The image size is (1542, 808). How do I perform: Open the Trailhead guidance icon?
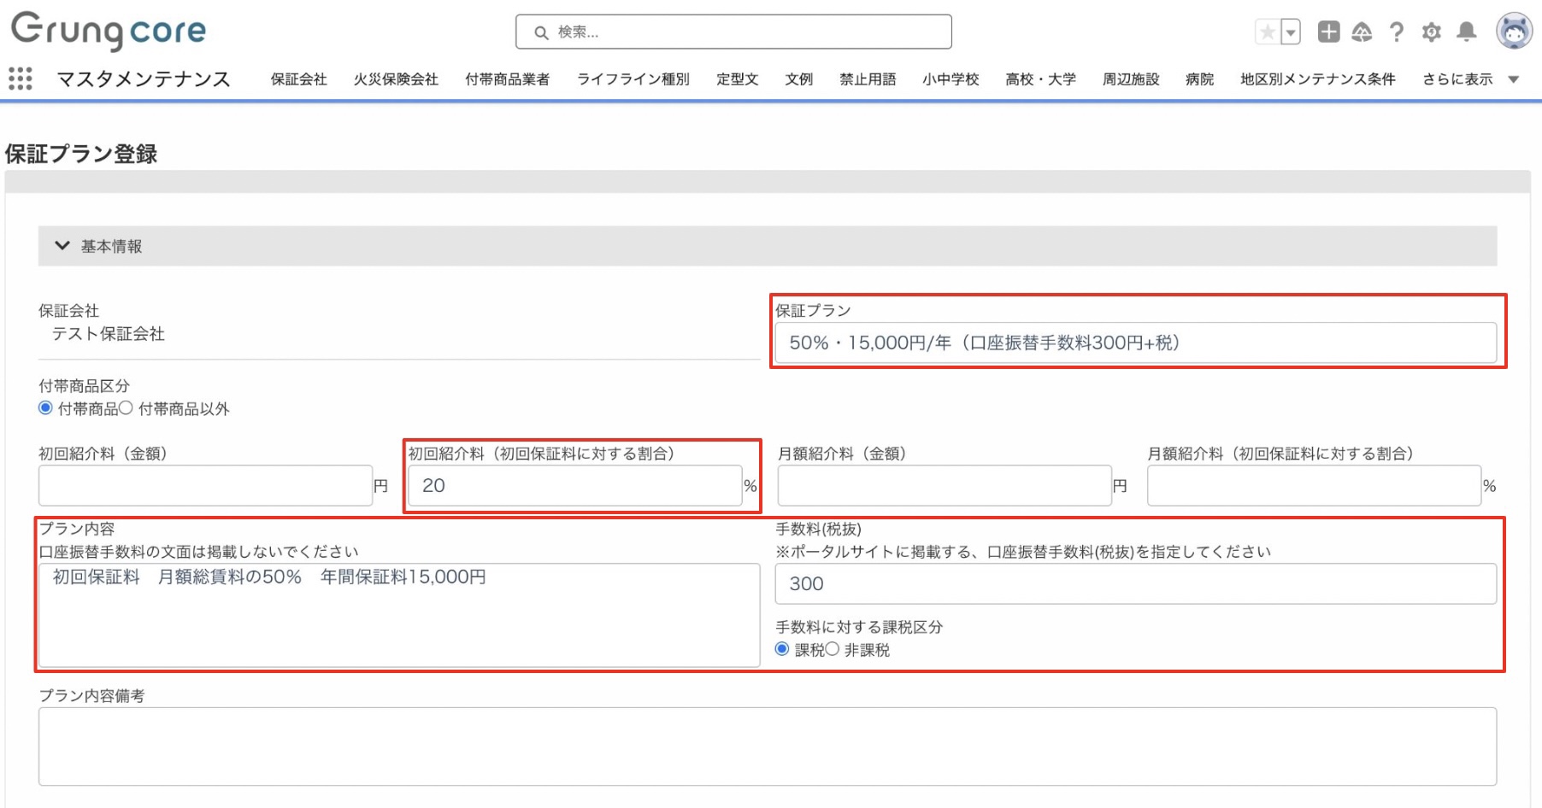pyautogui.click(x=1362, y=32)
